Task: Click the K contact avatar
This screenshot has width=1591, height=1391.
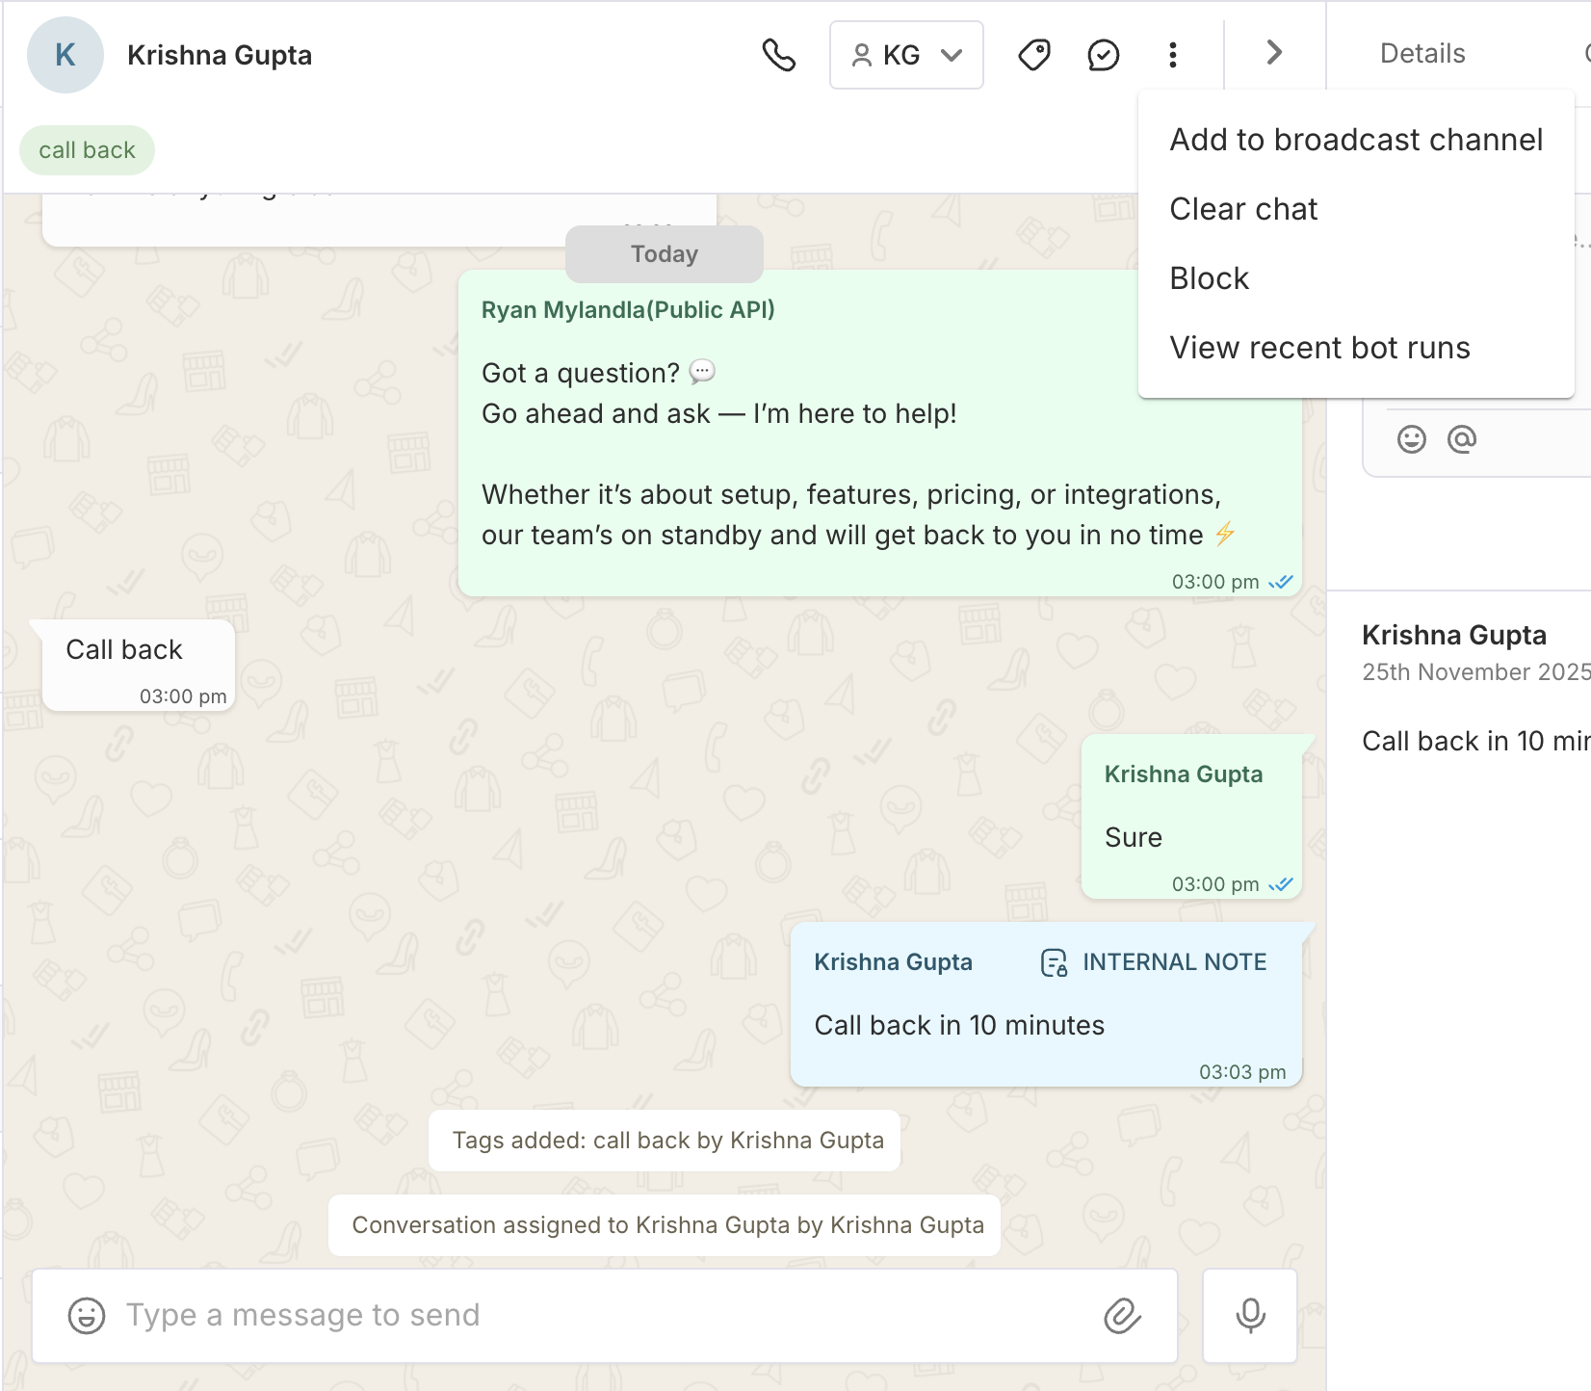Action: 65,55
